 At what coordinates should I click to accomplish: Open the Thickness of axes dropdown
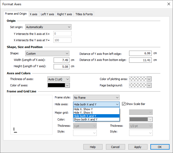click(59, 79)
